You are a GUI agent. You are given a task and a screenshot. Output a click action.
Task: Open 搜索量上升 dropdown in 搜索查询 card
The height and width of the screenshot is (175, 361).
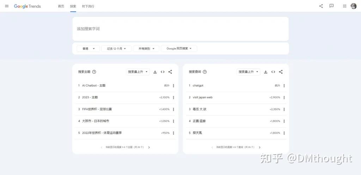click(249, 72)
